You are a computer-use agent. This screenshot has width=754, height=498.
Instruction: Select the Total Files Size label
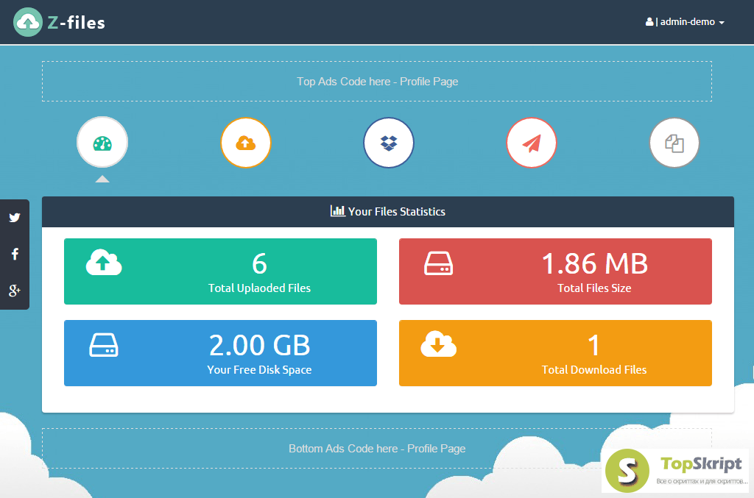point(594,288)
